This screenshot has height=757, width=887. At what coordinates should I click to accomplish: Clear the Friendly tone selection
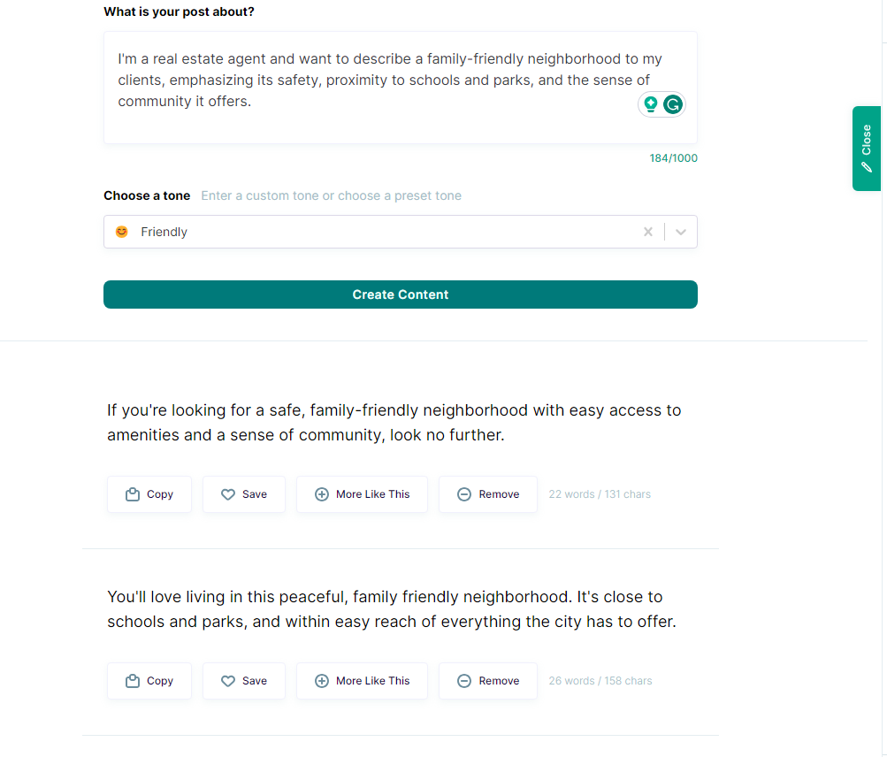coord(648,232)
